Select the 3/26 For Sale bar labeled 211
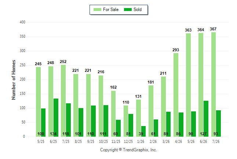This screenshot has width=237, height=159. click(x=163, y=107)
